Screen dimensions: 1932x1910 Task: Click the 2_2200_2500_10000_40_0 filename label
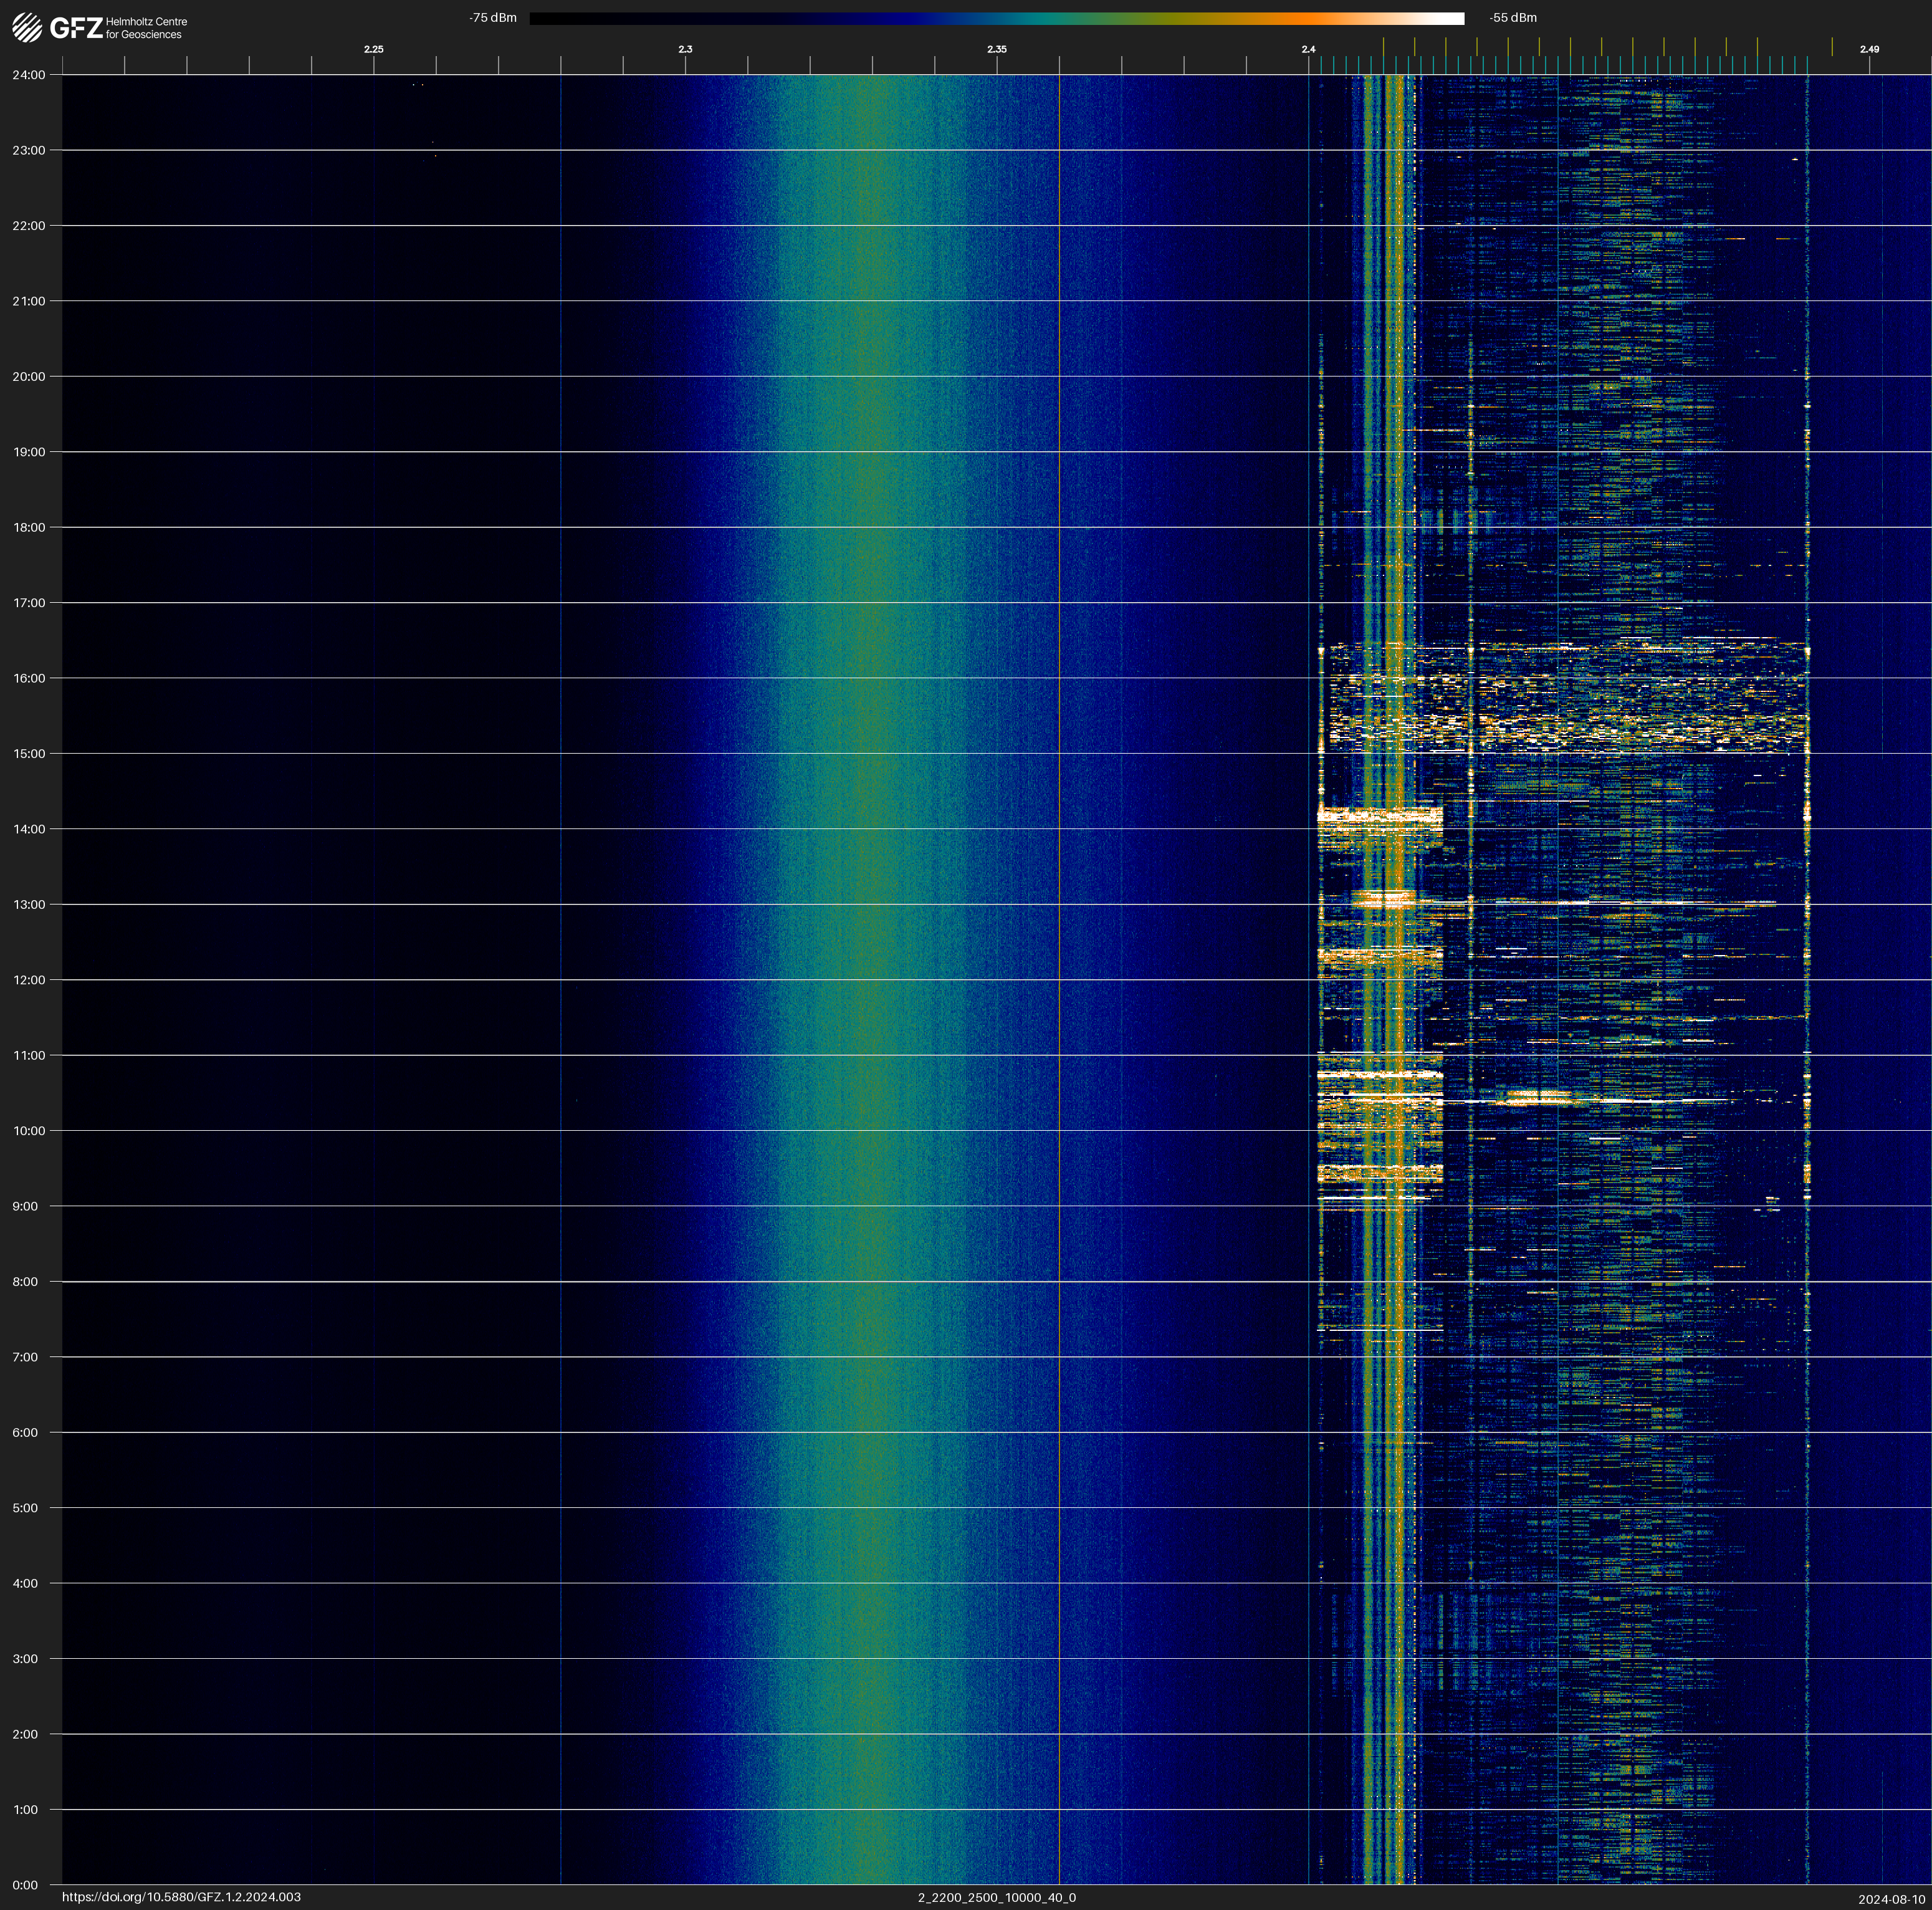coord(996,1897)
